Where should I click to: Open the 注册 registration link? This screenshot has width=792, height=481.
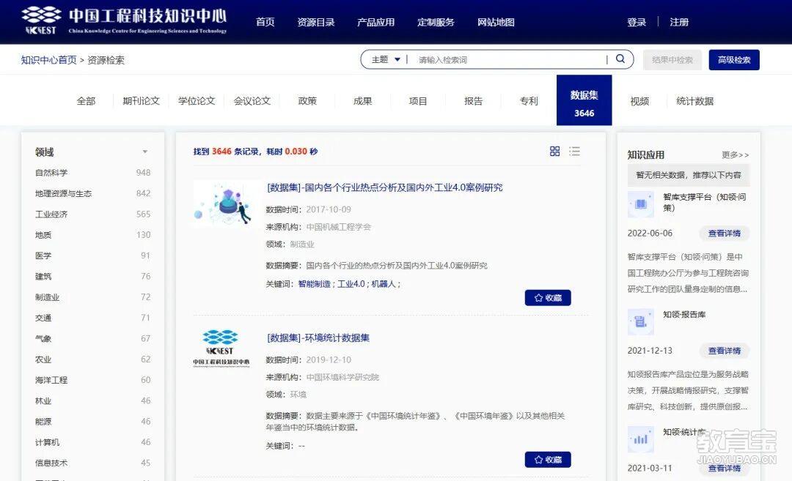pyautogui.click(x=678, y=22)
